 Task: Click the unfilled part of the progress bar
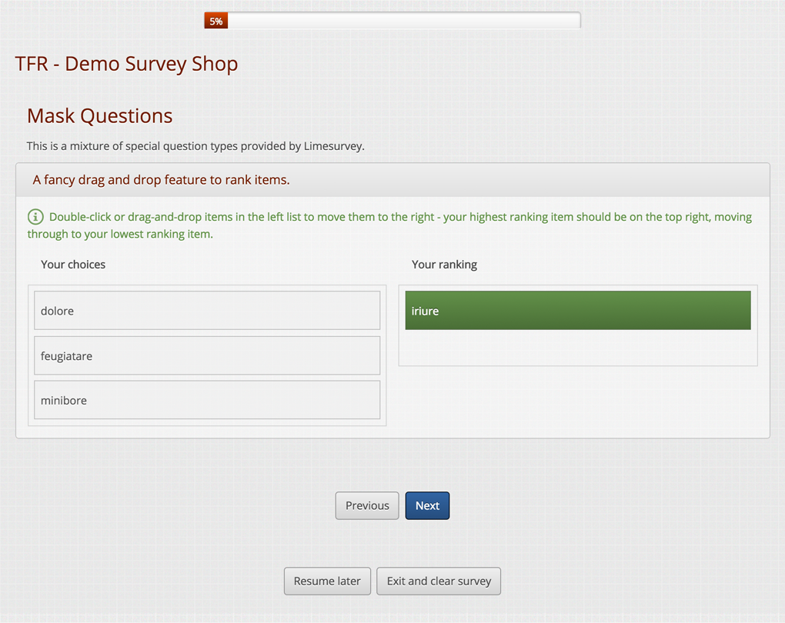404,22
